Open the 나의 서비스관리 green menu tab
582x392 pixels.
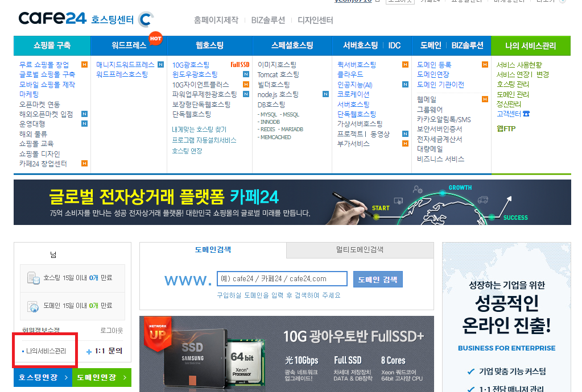click(531, 45)
